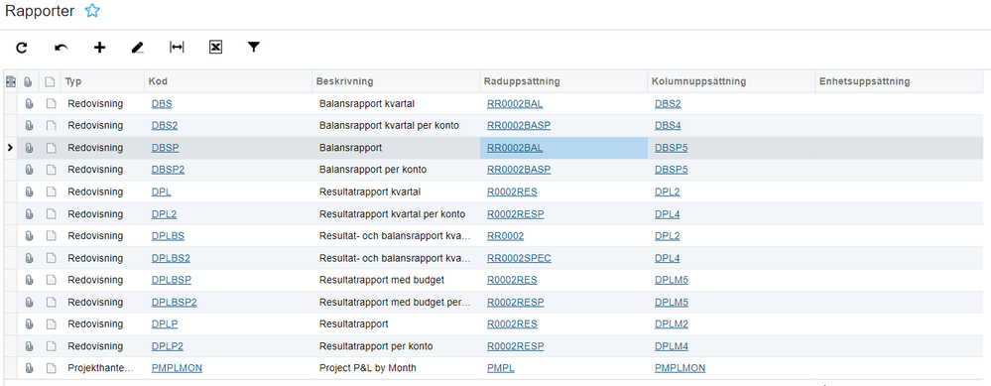The width and height of the screenshot is (991, 386).
Task: Sort by the Typ column header
Action: pyautogui.click(x=103, y=81)
